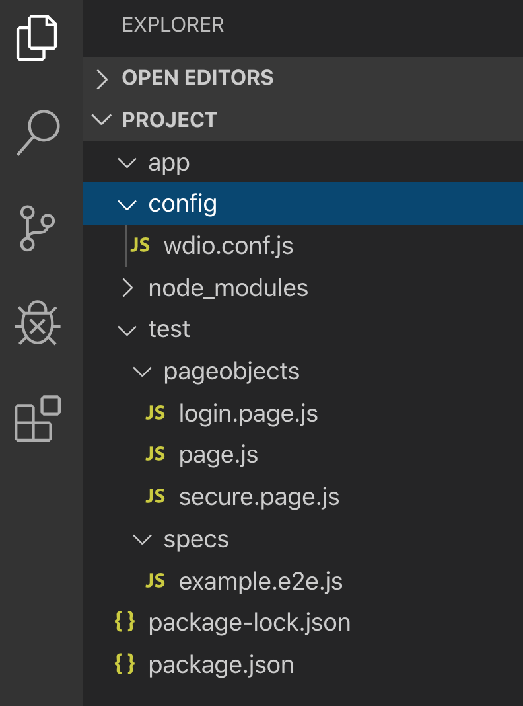Click JS icon beside example.e2e.js
The width and height of the screenshot is (523, 706).
click(x=155, y=581)
